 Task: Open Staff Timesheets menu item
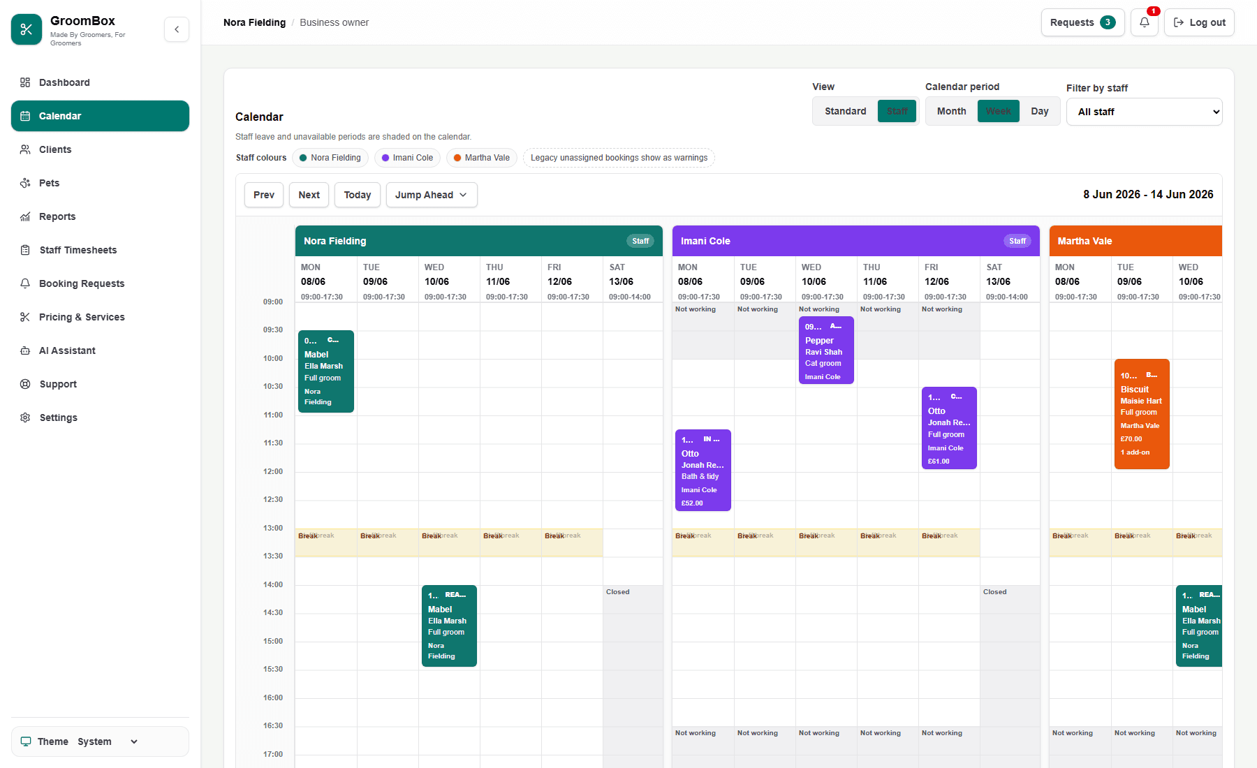tap(100, 250)
